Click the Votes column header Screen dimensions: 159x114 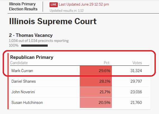pyautogui.click(x=137, y=63)
